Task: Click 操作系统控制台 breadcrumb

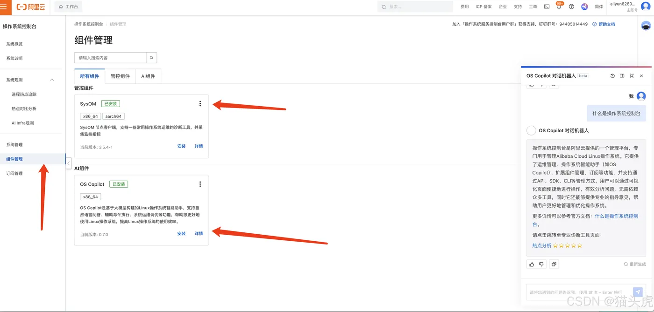Action: pos(89,24)
